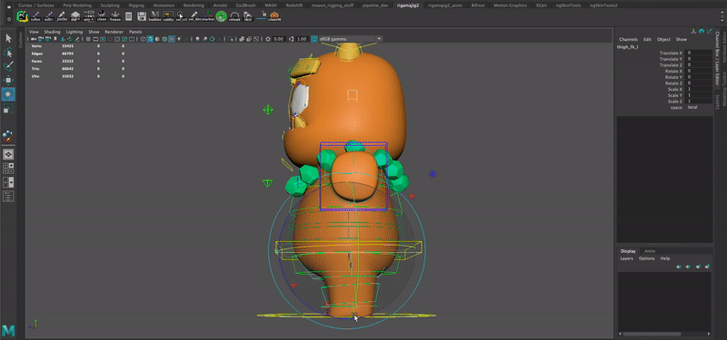The width and height of the screenshot is (727, 340).
Task: Select the Scale tool in toolbox
Action: coord(8,109)
